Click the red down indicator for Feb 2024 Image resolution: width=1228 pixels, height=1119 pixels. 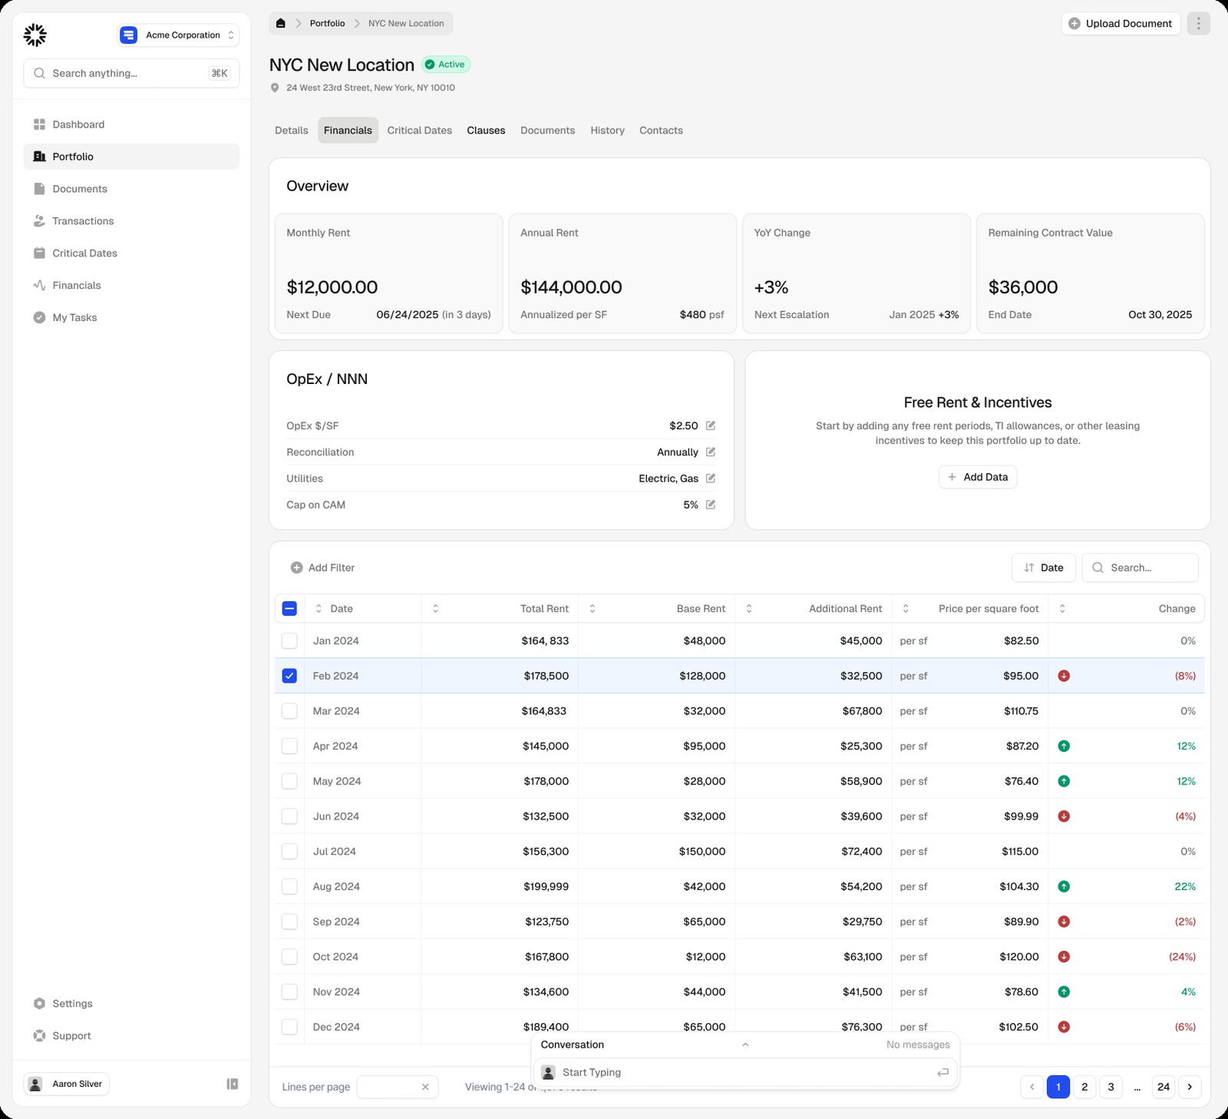pyautogui.click(x=1064, y=676)
